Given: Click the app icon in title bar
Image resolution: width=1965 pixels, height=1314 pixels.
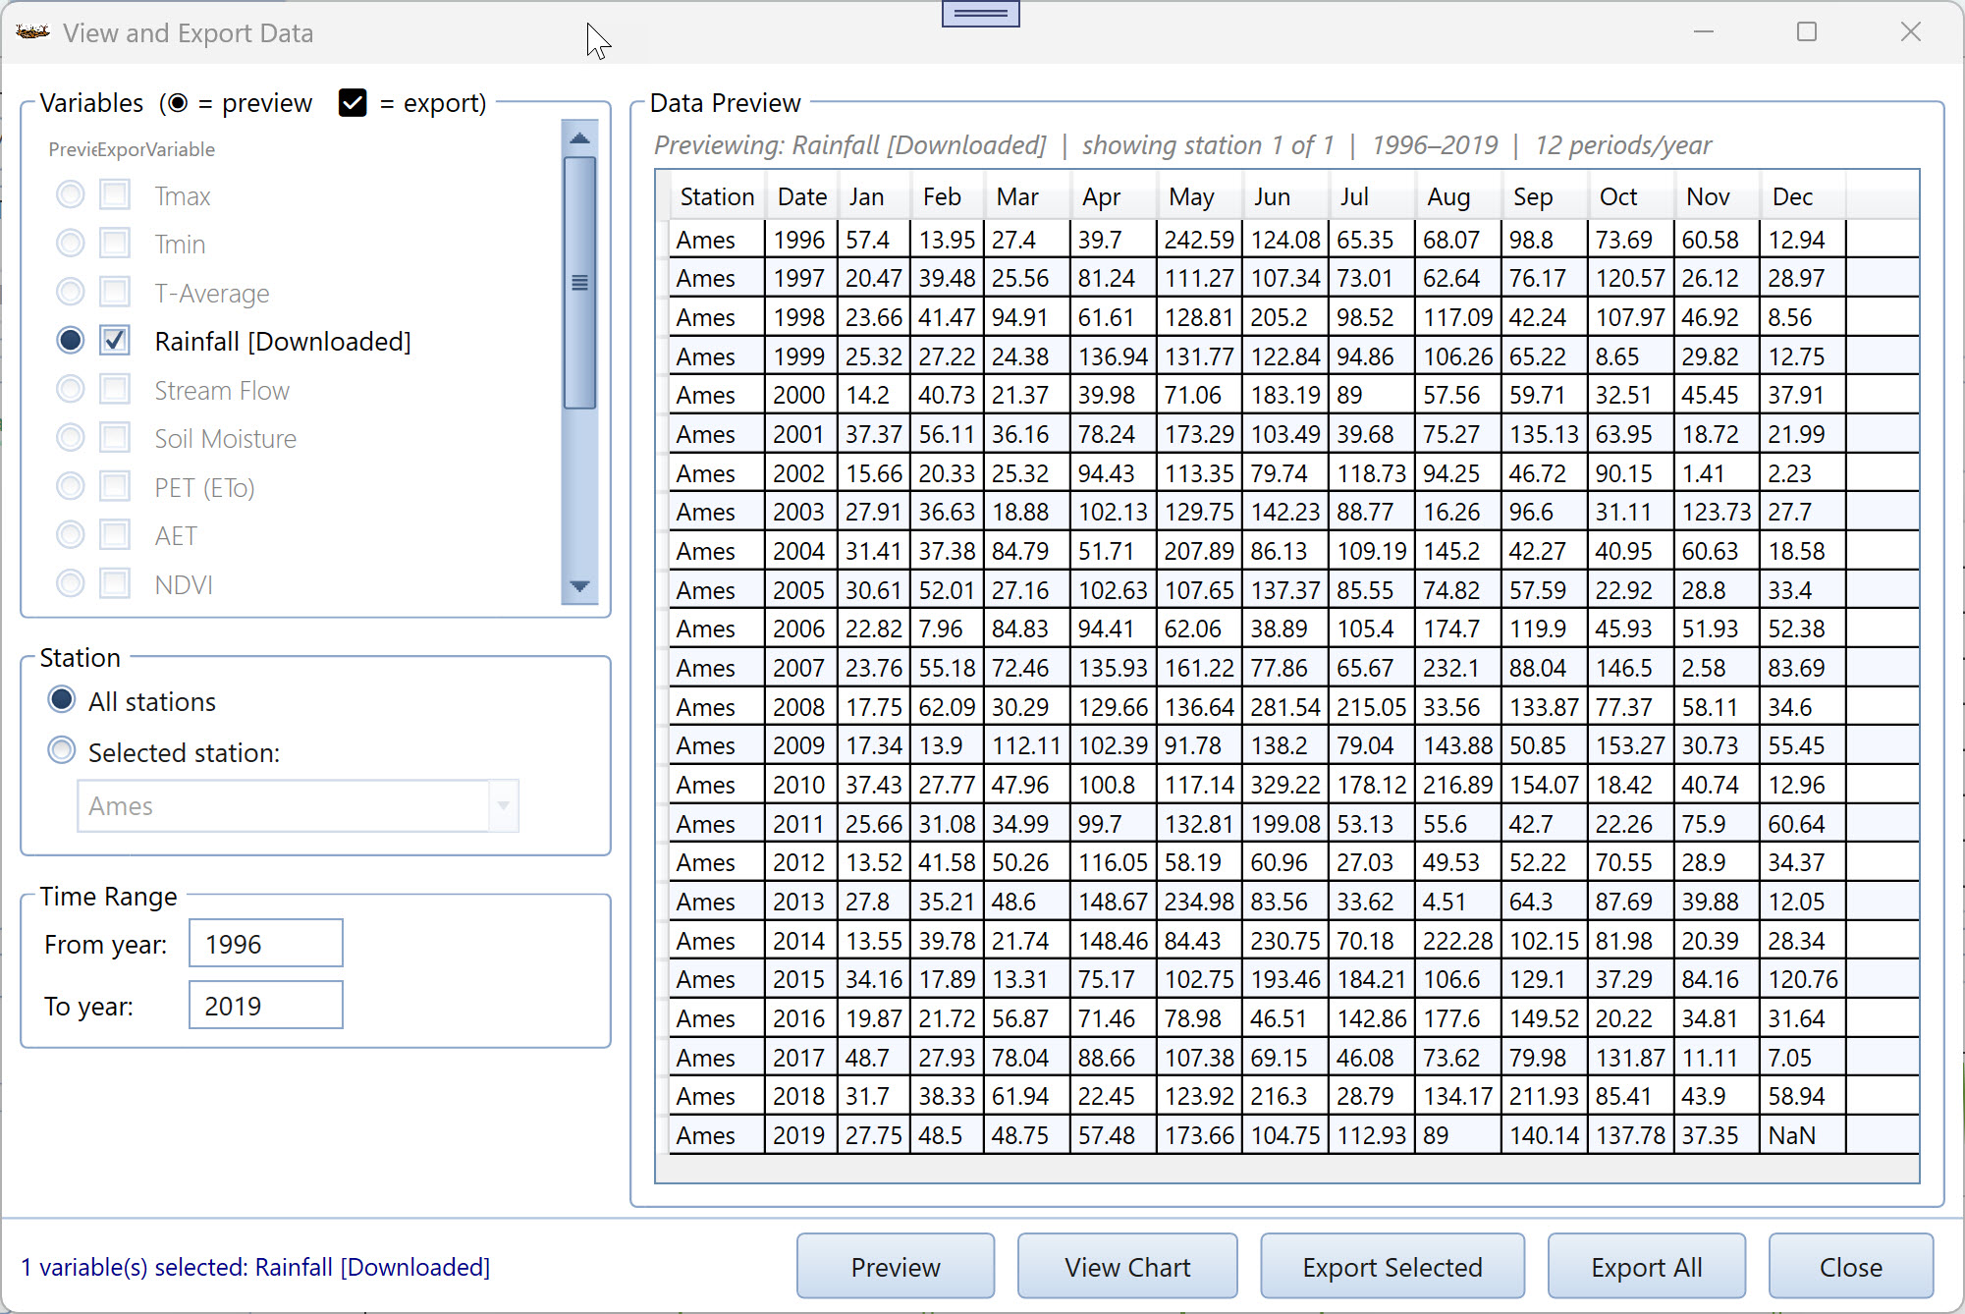Looking at the screenshot, I should coord(32,32).
